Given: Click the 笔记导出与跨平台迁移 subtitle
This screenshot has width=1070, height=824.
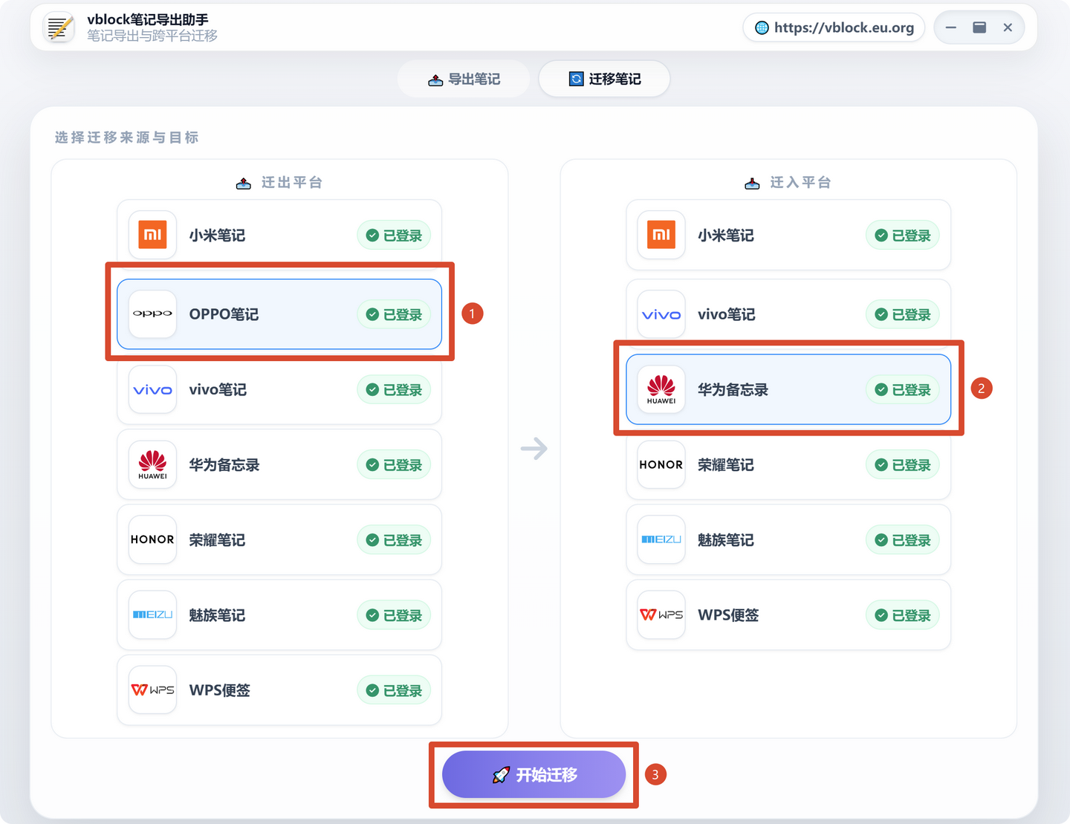Looking at the screenshot, I should 152,36.
